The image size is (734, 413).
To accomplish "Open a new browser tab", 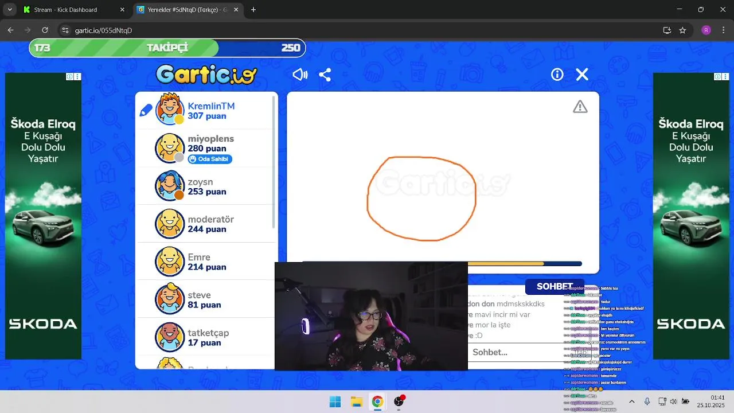I will point(253,10).
